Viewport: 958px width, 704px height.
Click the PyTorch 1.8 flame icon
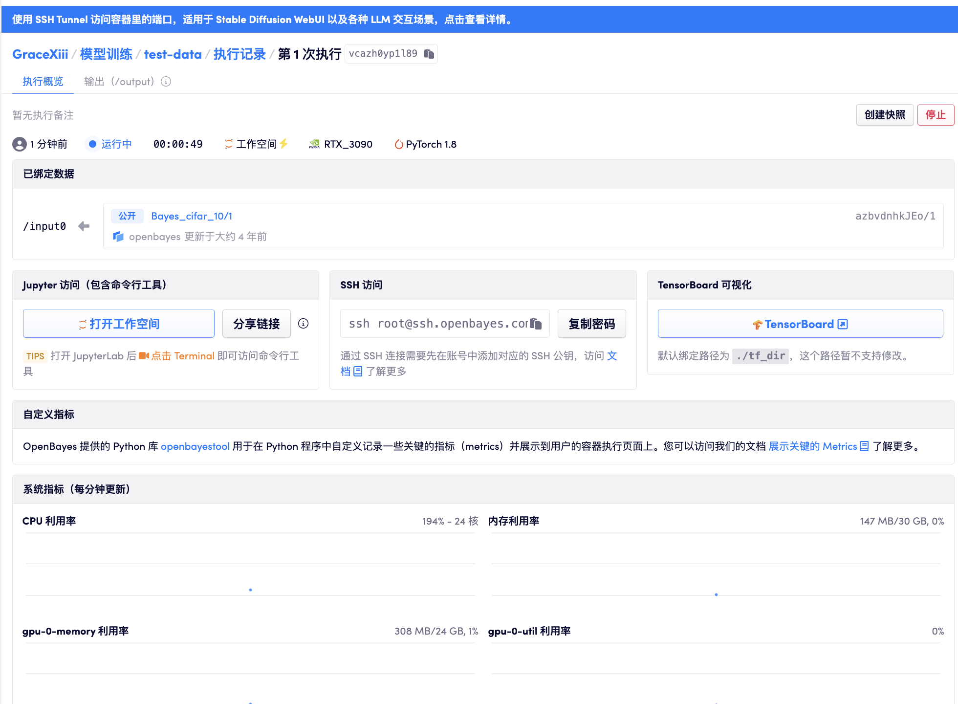[399, 144]
